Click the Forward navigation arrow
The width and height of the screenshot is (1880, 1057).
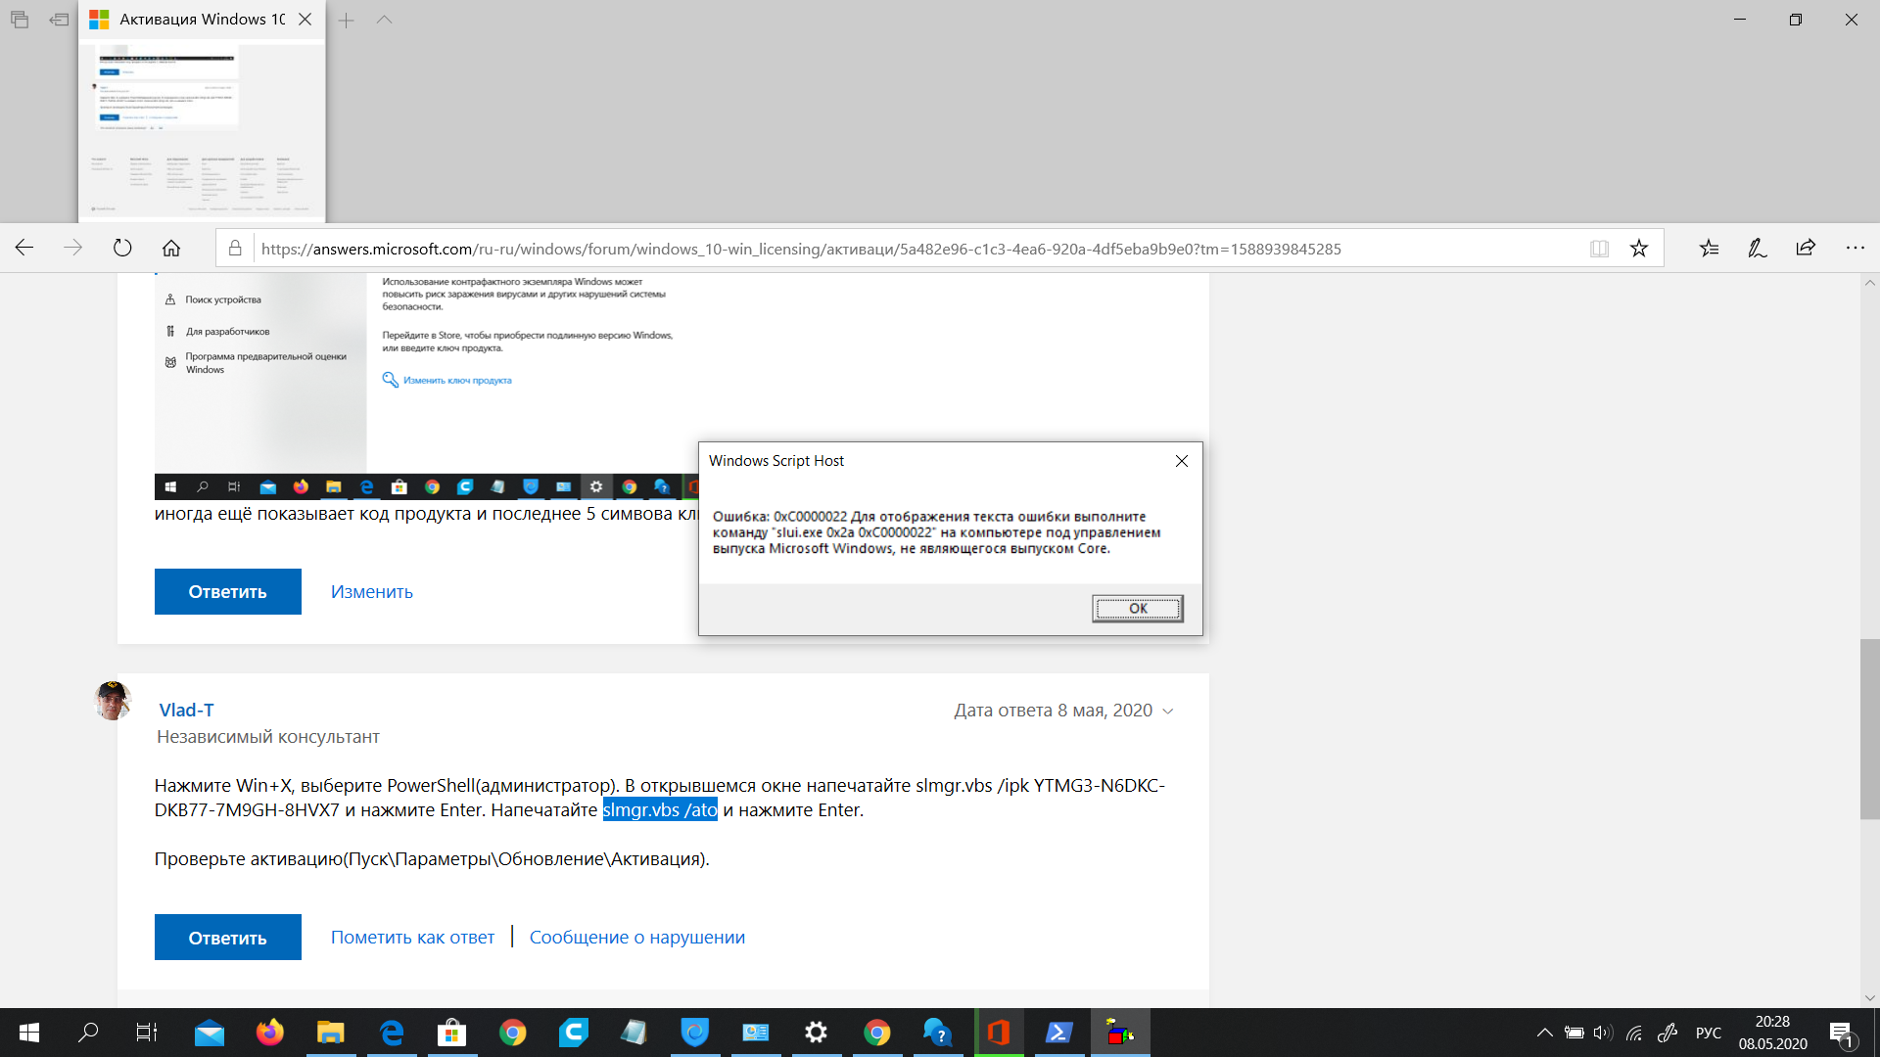tap(73, 248)
